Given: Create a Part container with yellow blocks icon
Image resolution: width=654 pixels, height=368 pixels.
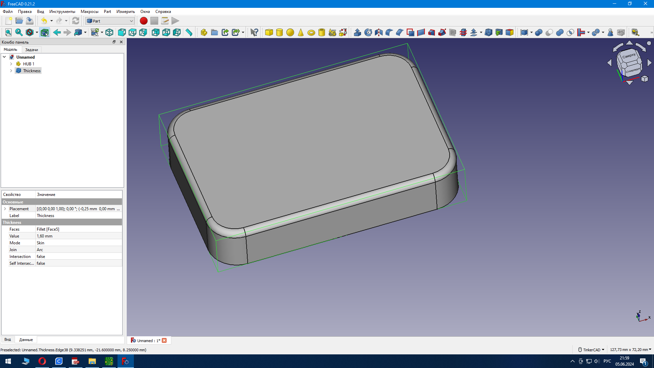Looking at the screenshot, I should pyautogui.click(x=204, y=32).
